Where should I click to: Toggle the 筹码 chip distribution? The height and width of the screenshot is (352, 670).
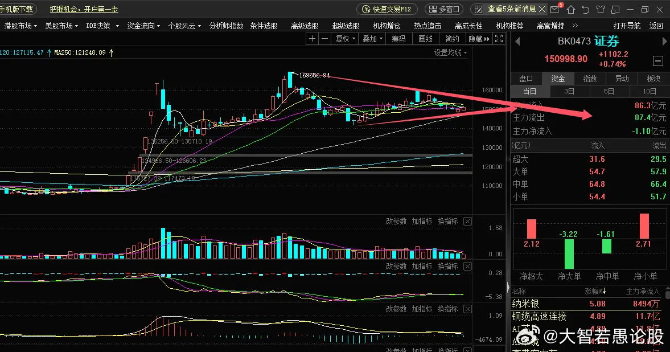tap(398, 39)
